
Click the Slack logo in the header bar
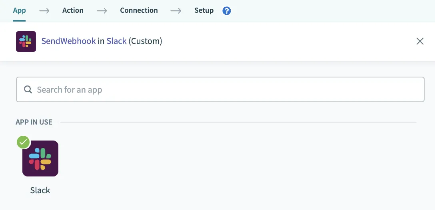pos(26,42)
